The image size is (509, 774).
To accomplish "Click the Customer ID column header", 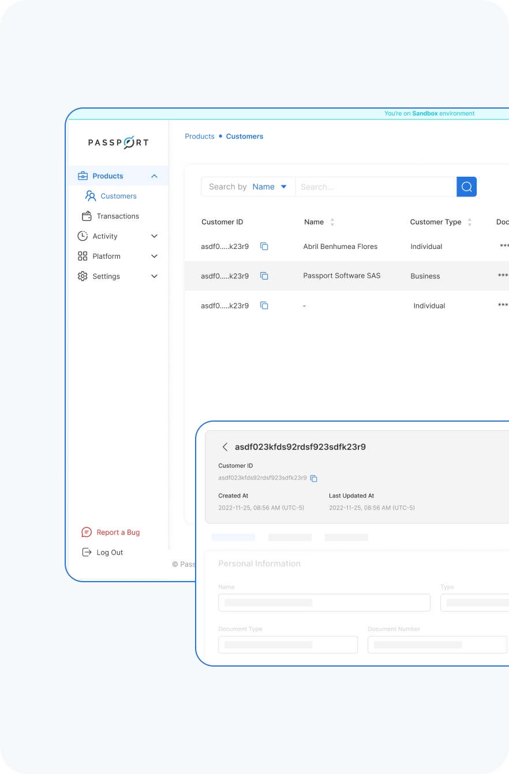I will (x=222, y=222).
